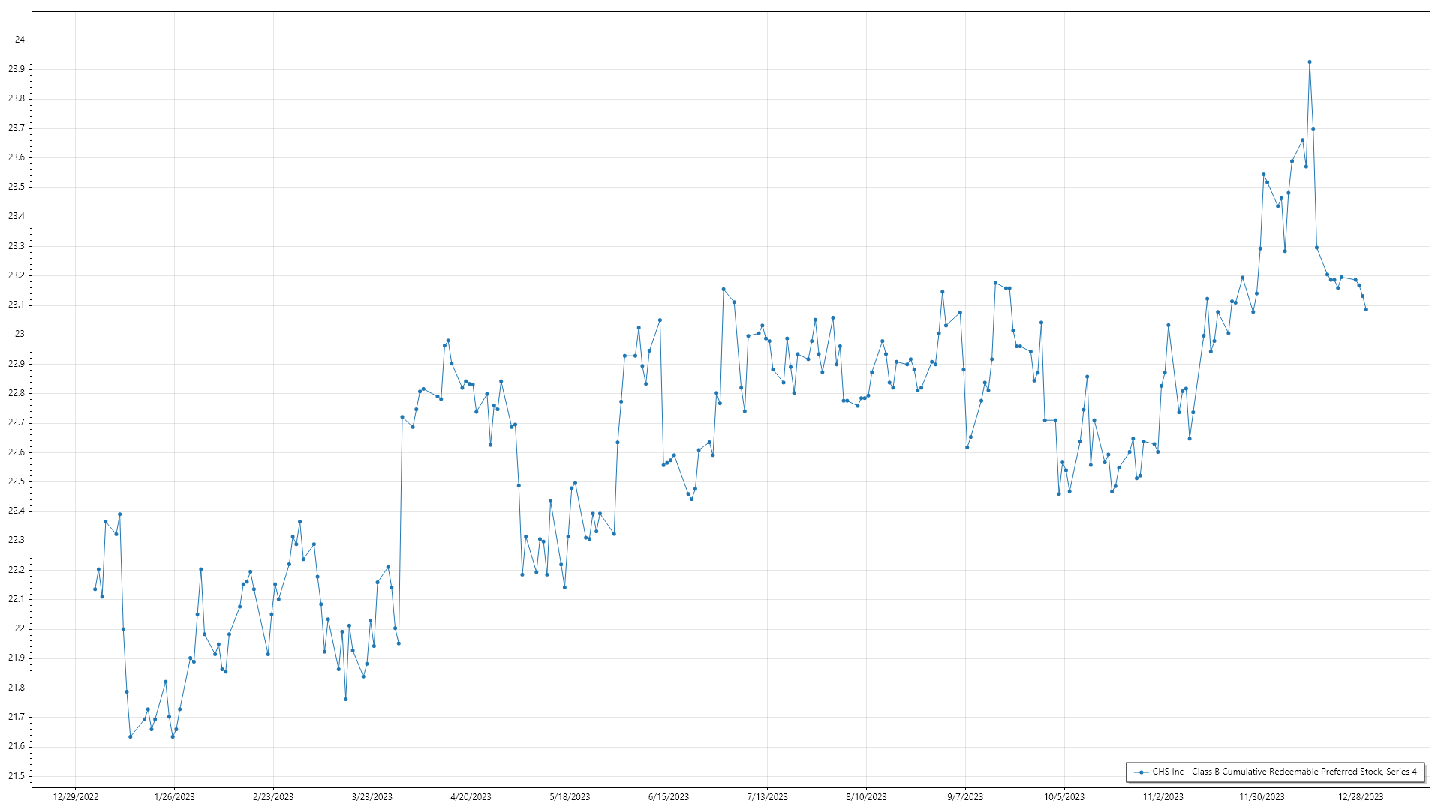Click the 22.5 y-axis tick label
Screen dimensions: 1441x810
coord(17,481)
